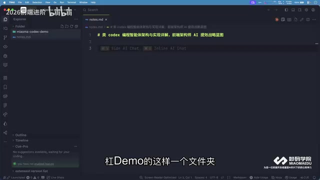Show additional activity bar views ellipsis
Image resolution: width=320 pixels, height=180 pixels.
click(5, 141)
